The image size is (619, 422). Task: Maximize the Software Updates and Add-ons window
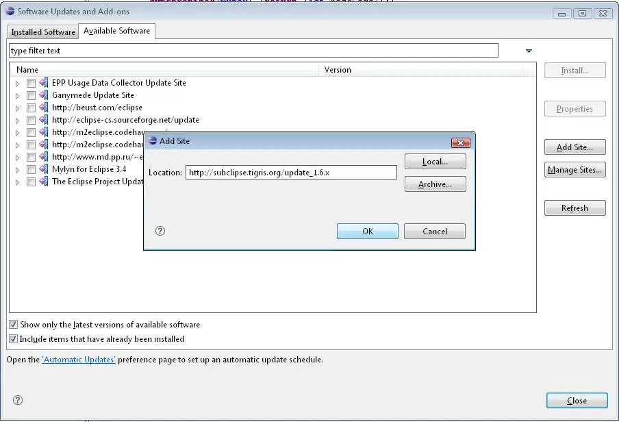pos(582,14)
